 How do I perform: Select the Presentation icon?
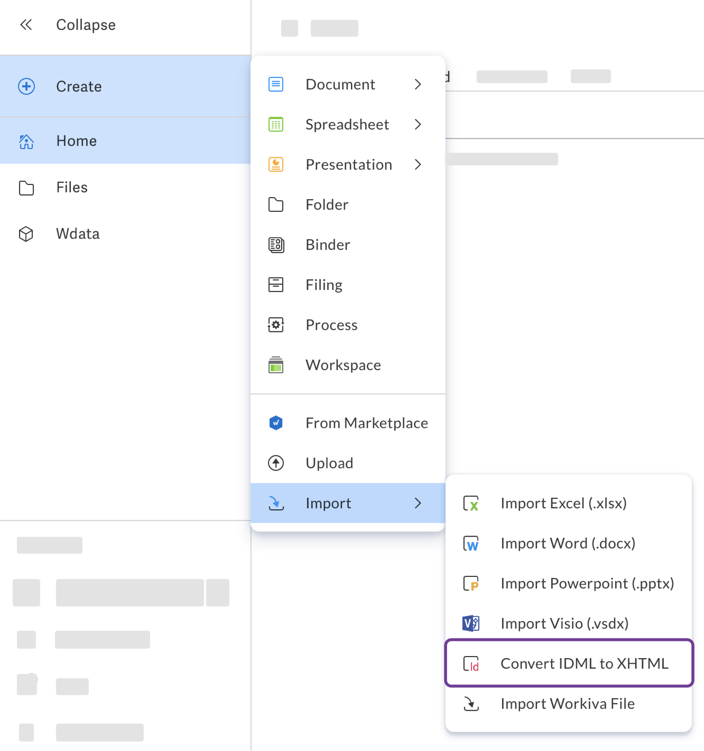coord(276,164)
